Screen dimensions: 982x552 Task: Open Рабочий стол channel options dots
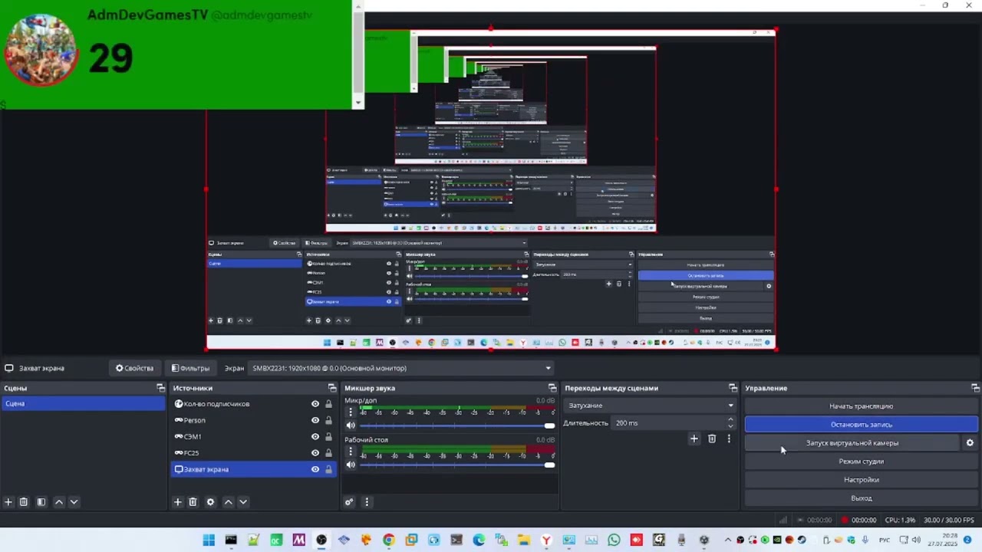point(351,452)
